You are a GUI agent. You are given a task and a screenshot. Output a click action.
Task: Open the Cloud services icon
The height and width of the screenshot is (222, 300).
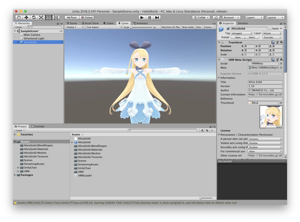(x=216, y=17)
